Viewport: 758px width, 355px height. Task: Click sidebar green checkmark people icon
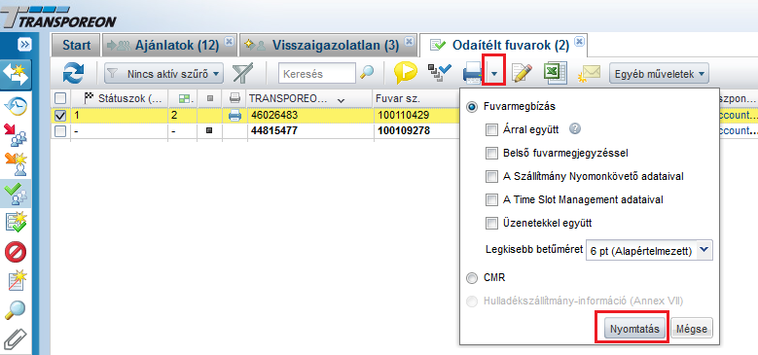tap(16, 194)
